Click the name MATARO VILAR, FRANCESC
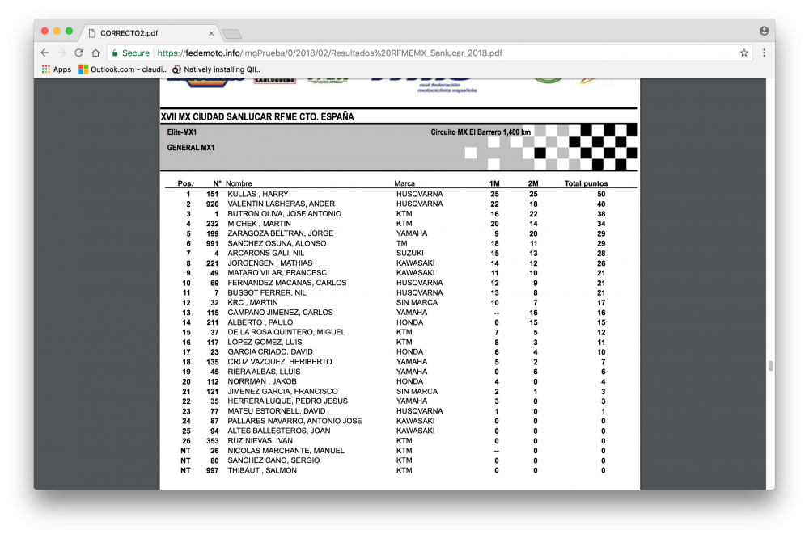 pyautogui.click(x=277, y=272)
